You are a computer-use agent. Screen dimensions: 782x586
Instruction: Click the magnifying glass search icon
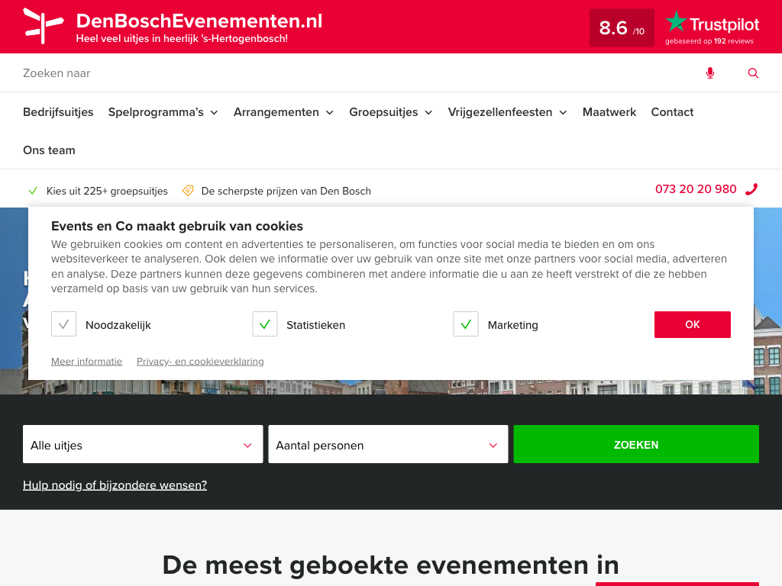(x=753, y=73)
